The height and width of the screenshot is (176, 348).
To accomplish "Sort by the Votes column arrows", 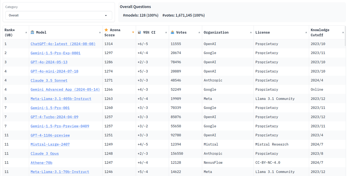I will pos(199,32).
